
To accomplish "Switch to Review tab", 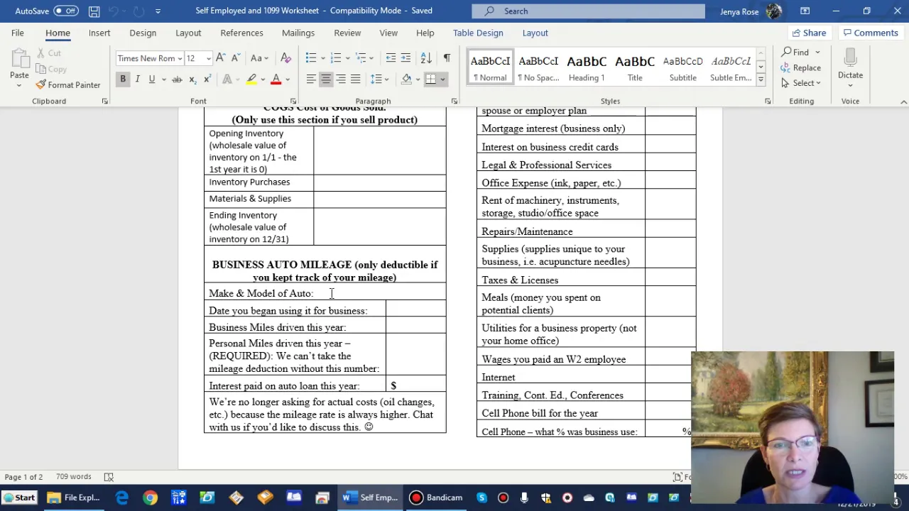I will 347,33.
